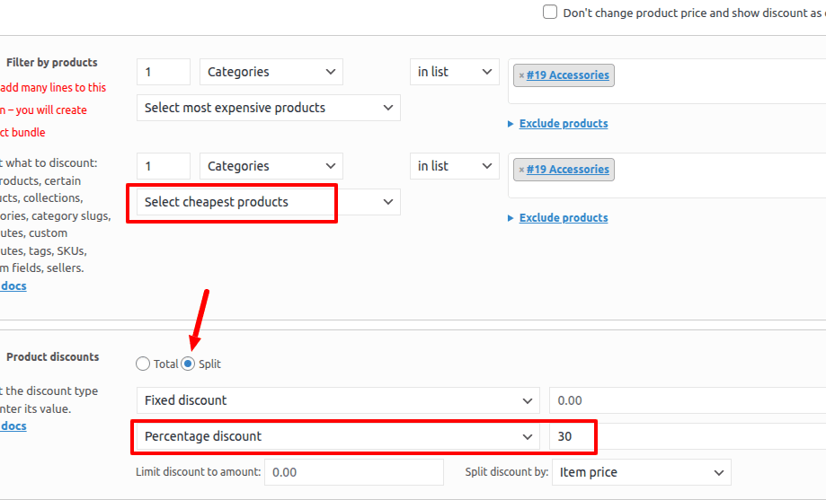Open the Percentage discount type dropdown
Screen dimensions: 826x500
338,436
